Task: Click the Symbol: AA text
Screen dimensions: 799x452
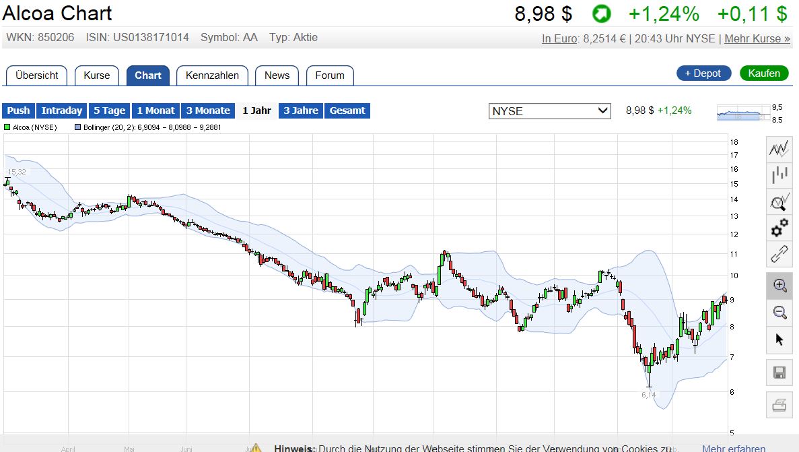Action: pyautogui.click(x=229, y=37)
